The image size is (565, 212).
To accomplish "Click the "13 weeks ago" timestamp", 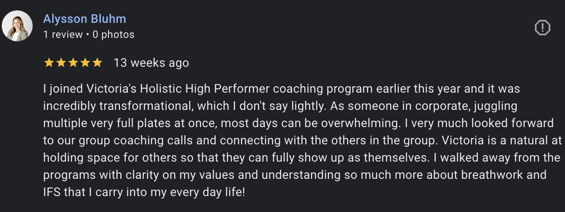I will (151, 63).
